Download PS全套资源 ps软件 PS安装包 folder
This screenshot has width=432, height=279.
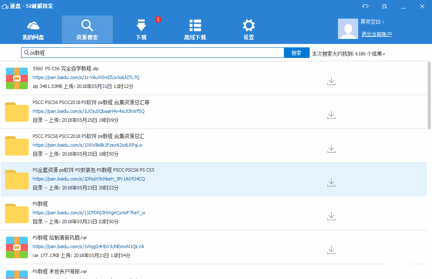pyautogui.click(x=331, y=183)
